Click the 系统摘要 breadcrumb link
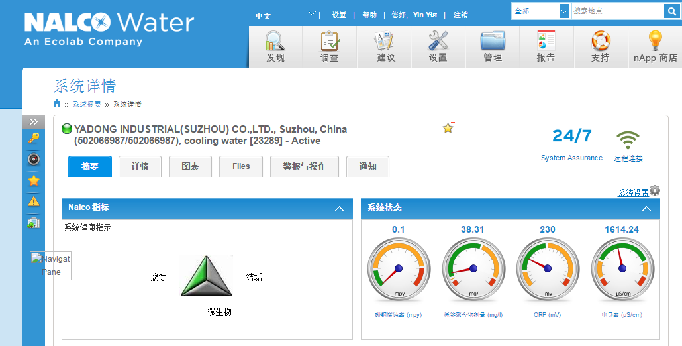 click(x=87, y=104)
